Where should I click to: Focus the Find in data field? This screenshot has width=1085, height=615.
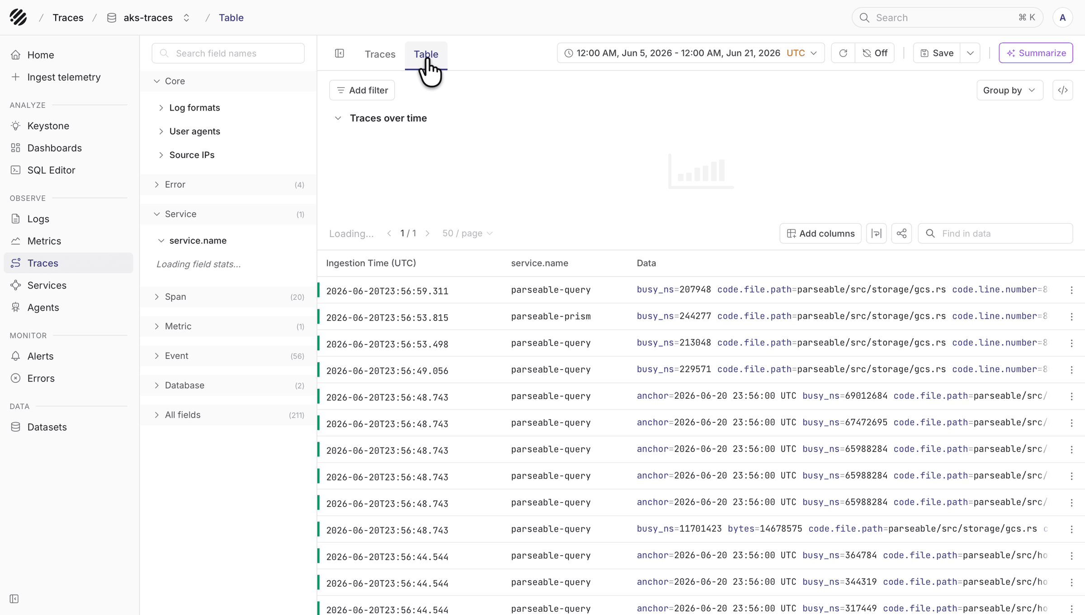[995, 233]
